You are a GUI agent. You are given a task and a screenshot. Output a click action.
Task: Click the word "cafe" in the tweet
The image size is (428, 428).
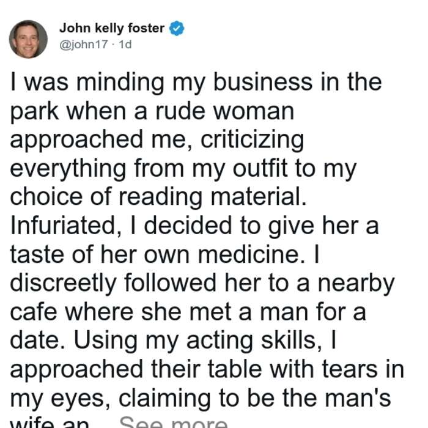click(x=33, y=312)
